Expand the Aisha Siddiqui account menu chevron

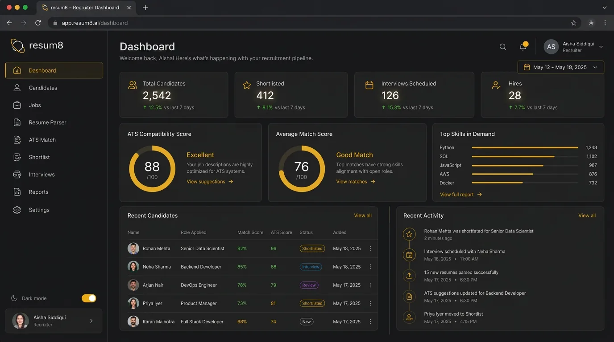tap(601, 47)
